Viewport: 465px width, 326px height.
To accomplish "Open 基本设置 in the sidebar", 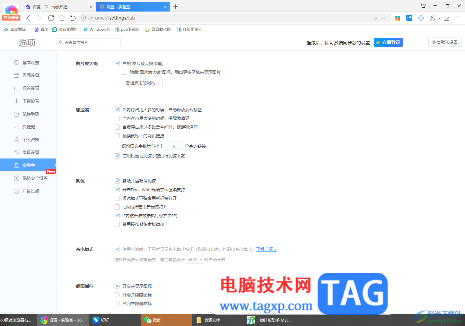I will coord(28,63).
